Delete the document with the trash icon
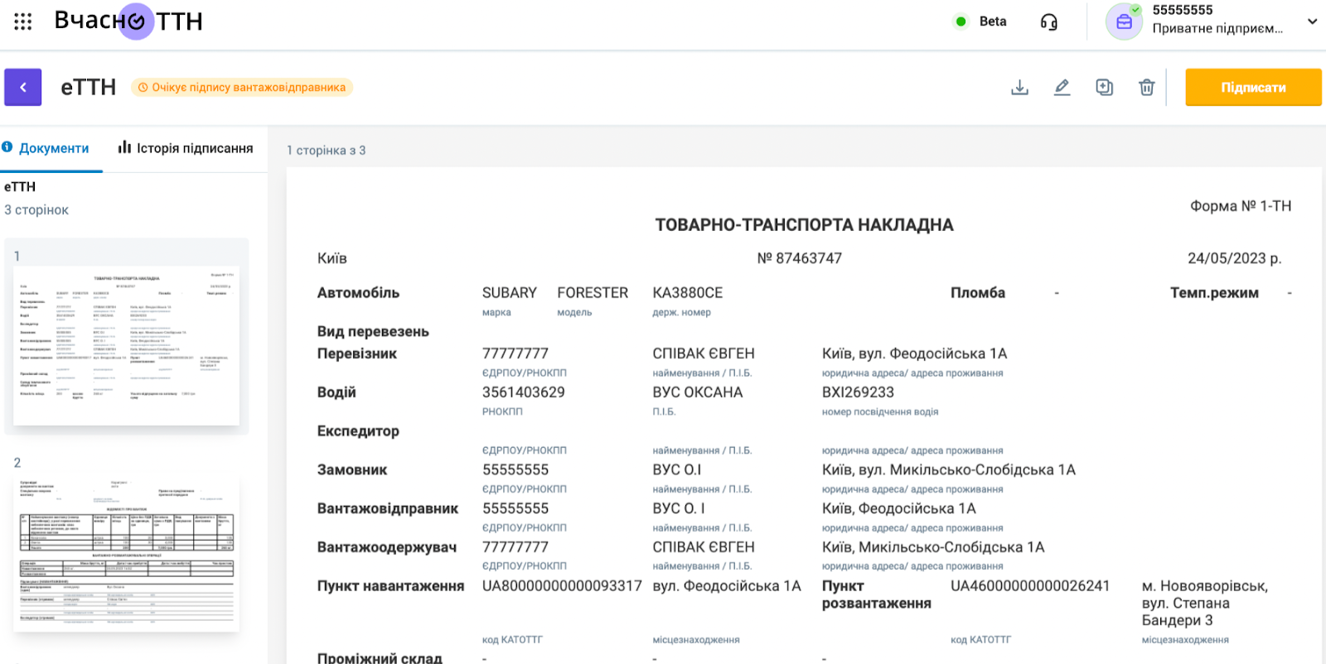This screenshot has height=664, width=1326. tap(1147, 87)
